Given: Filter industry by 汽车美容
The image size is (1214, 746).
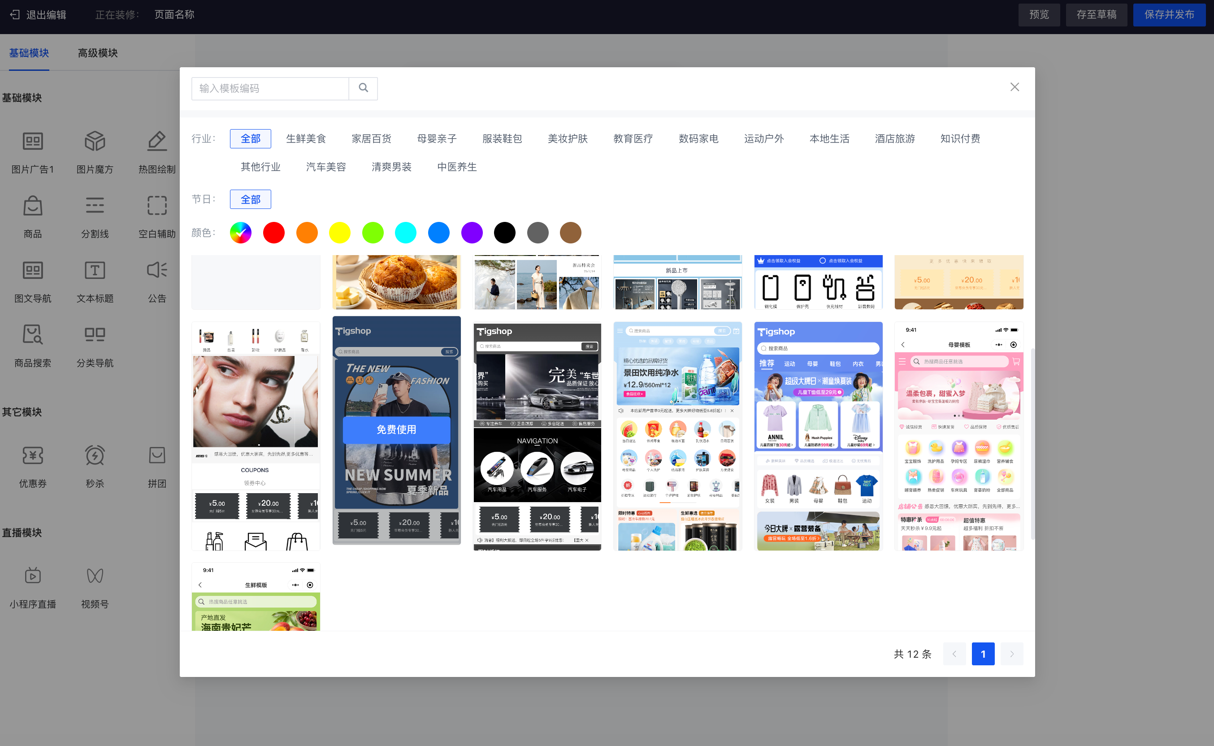Looking at the screenshot, I should pos(326,167).
